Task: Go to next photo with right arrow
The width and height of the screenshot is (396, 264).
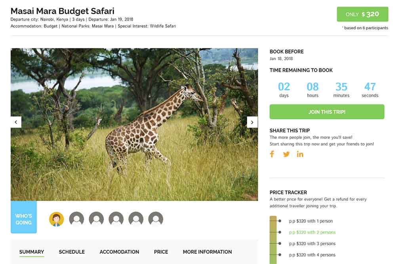Action: pyautogui.click(x=252, y=122)
